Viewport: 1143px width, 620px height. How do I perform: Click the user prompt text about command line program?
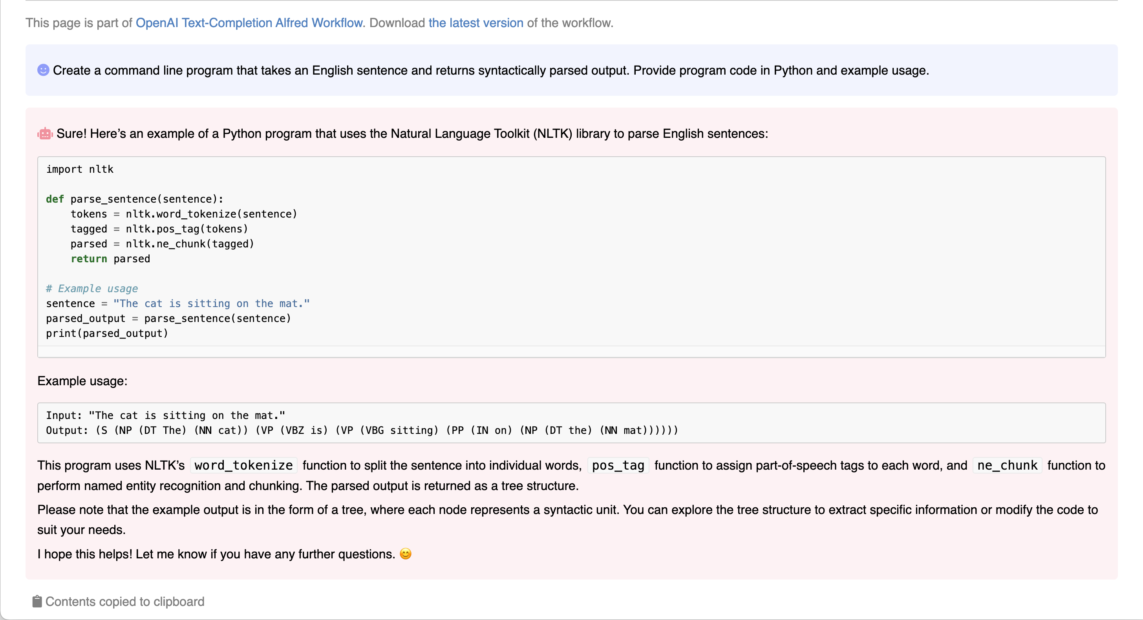[490, 70]
